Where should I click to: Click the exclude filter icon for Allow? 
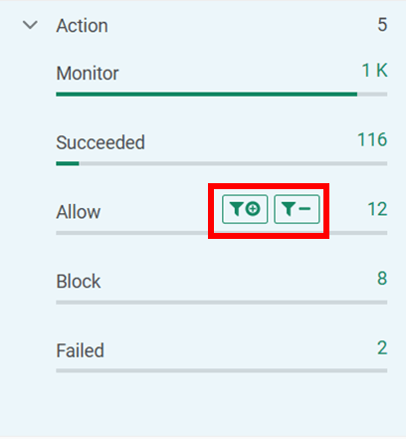click(x=297, y=209)
